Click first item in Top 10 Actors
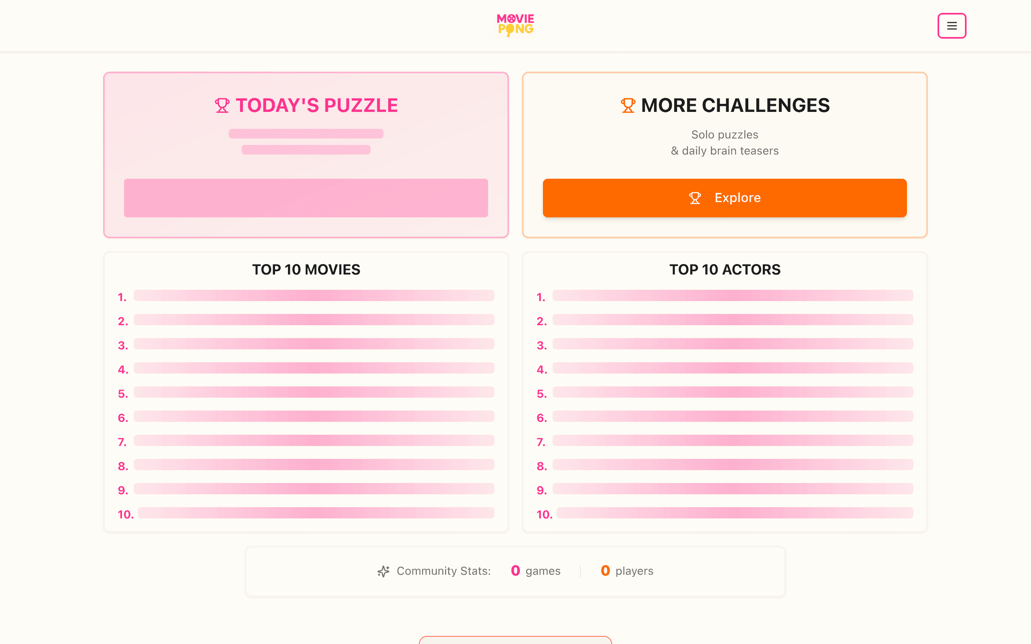The width and height of the screenshot is (1031, 644). [725, 296]
